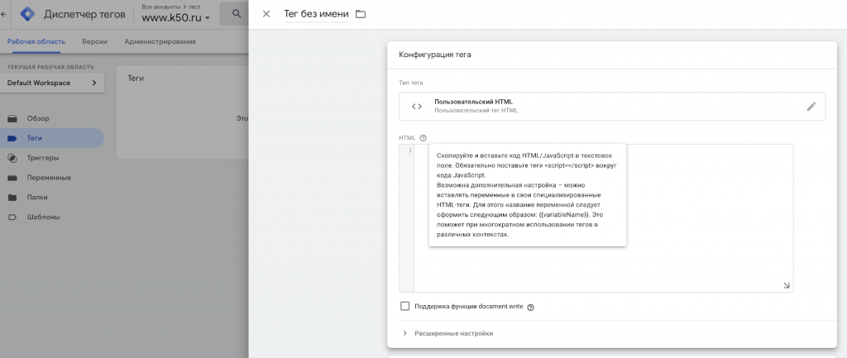Image resolution: width=847 pixels, height=358 pixels.
Task: Enable Поддержка функции document.write checkbox
Action: [405, 306]
